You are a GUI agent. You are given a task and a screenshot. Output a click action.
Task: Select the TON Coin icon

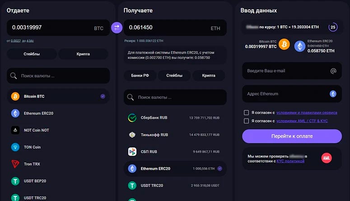[15, 147]
